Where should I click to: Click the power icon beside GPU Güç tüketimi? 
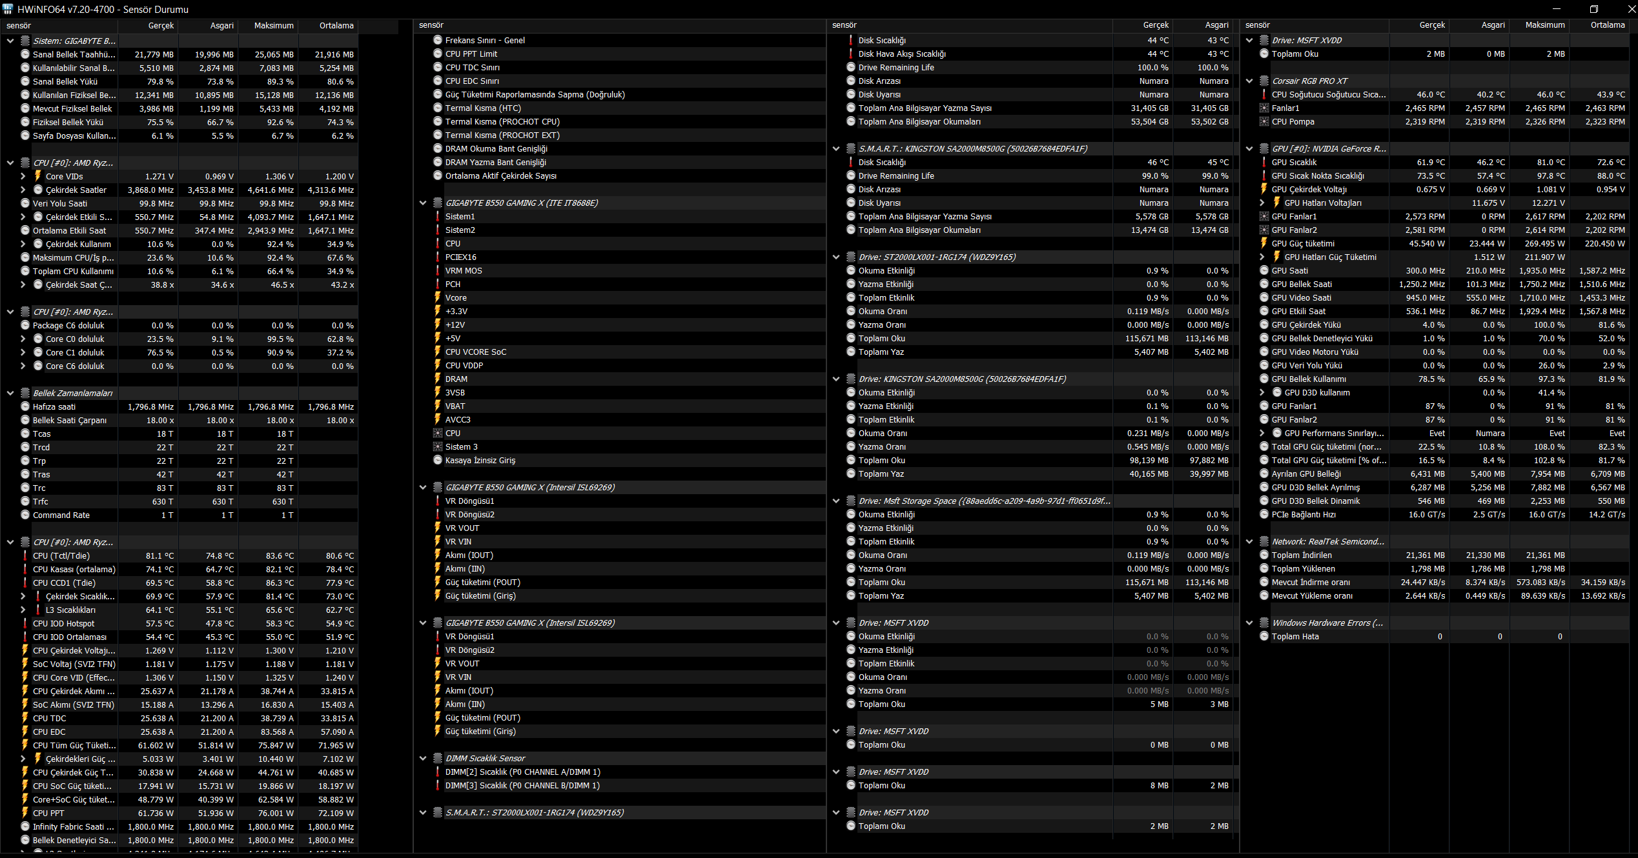coord(1264,243)
